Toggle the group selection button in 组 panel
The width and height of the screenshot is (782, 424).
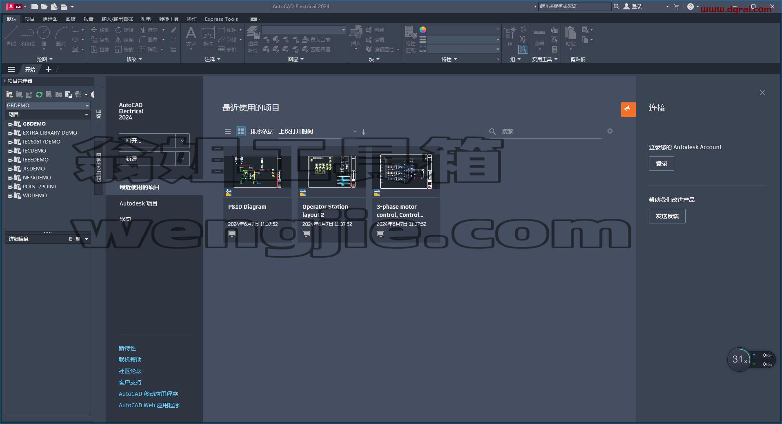(x=523, y=49)
